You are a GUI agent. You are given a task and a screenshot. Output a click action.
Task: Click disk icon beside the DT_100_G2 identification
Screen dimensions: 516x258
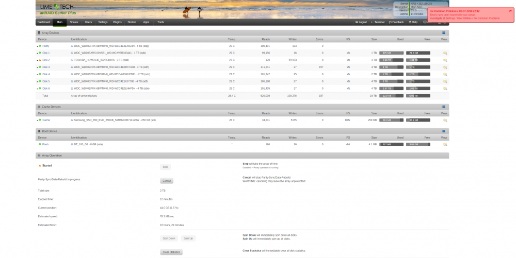(x=72, y=144)
